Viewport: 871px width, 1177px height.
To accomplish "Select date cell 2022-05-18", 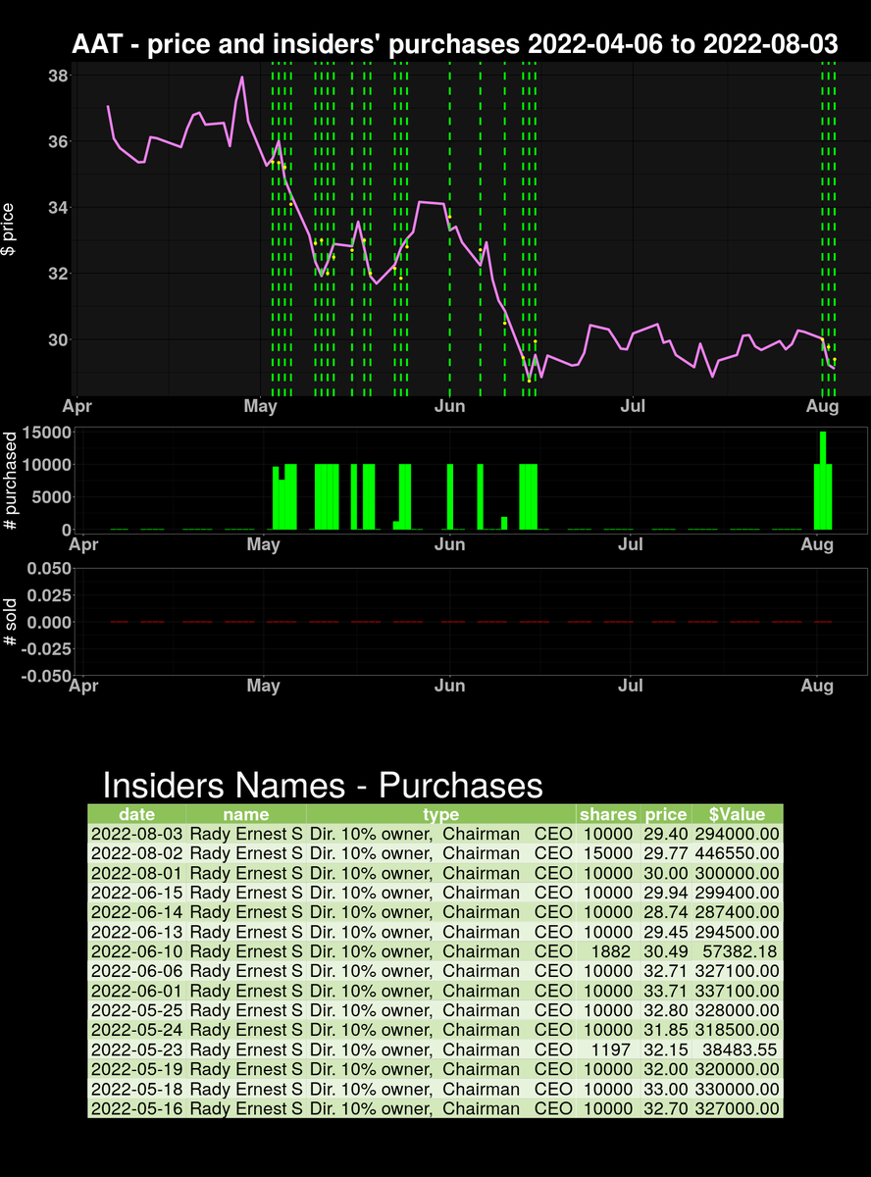I will tap(136, 1089).
